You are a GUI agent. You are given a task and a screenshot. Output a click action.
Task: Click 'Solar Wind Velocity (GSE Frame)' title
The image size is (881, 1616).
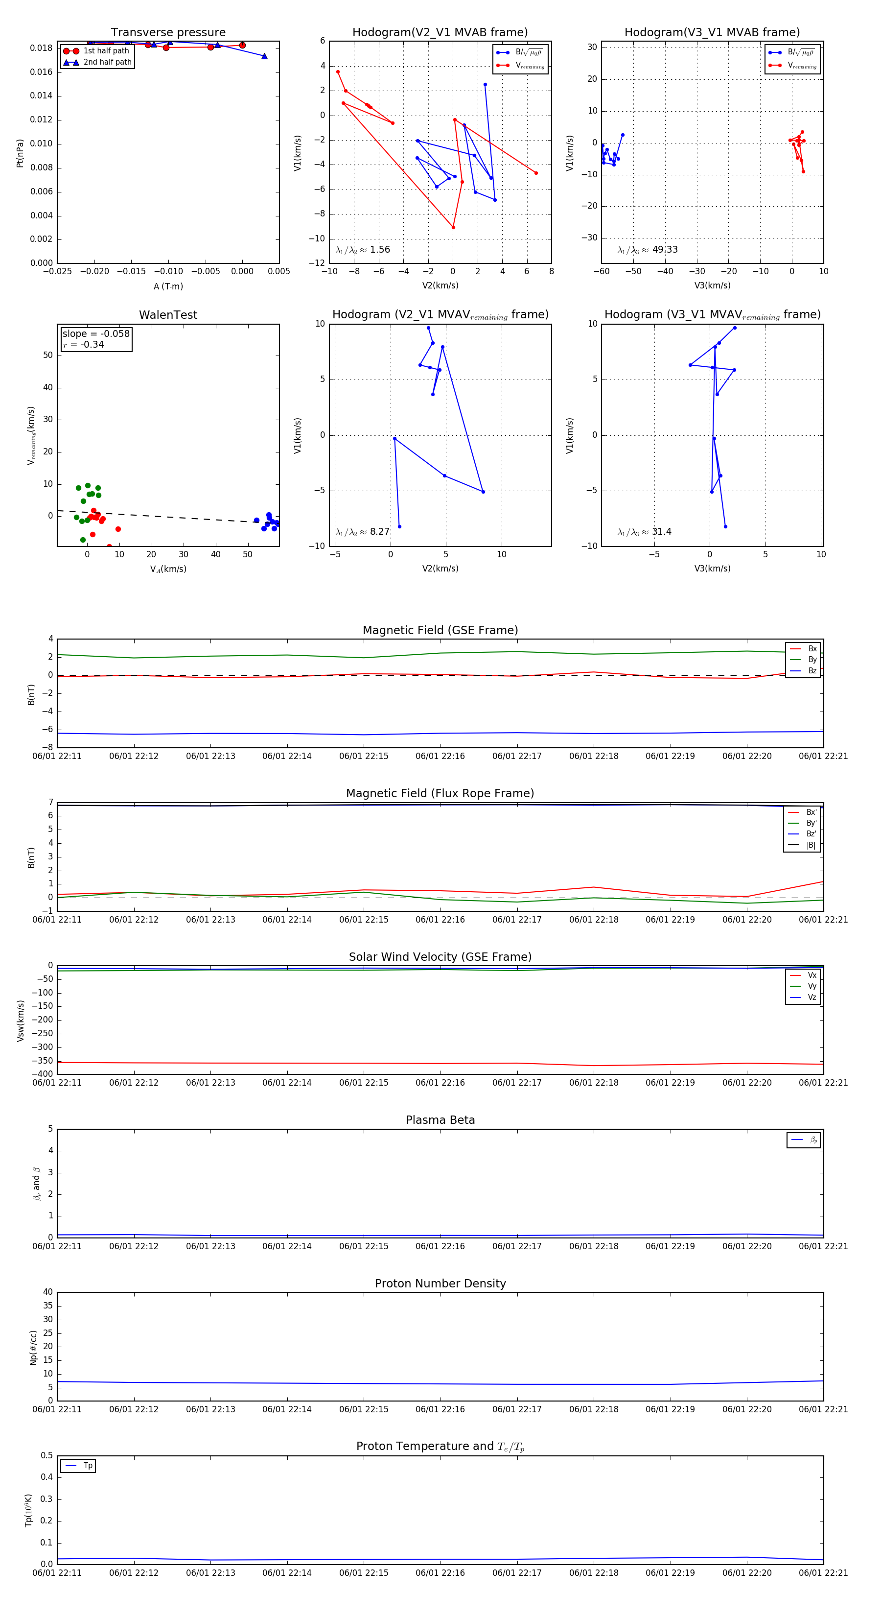440,957
